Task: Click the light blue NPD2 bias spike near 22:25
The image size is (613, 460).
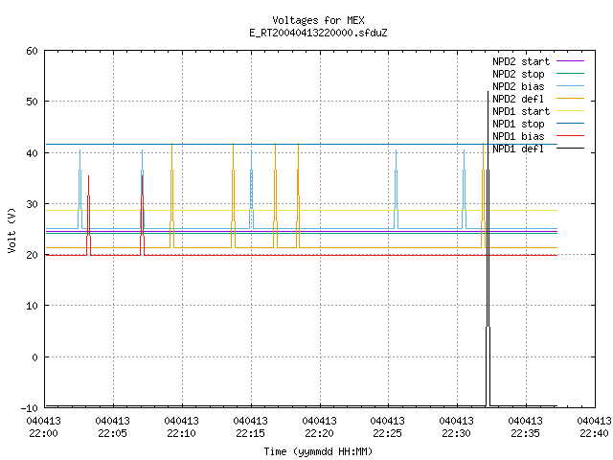Action: [x=396, y=189]
